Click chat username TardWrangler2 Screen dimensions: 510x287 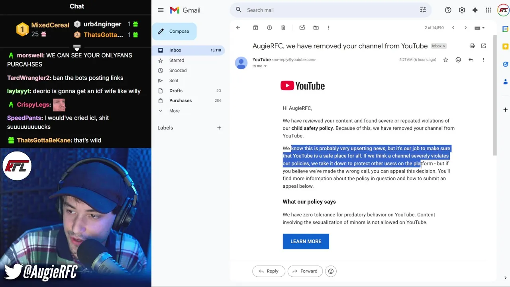[x=29, y=78]
